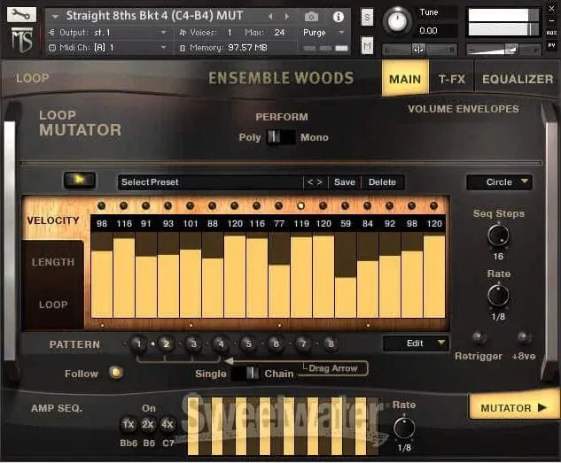
Task: Select the VELOCITY tab
Action: coord(53,220)
